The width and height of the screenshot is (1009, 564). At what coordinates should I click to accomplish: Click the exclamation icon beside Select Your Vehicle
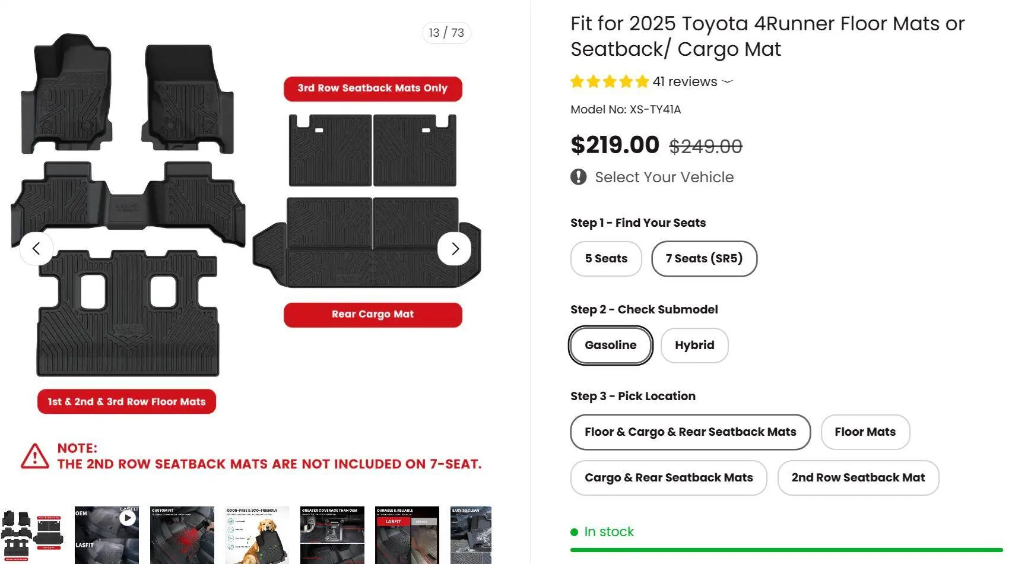(578, 176)
